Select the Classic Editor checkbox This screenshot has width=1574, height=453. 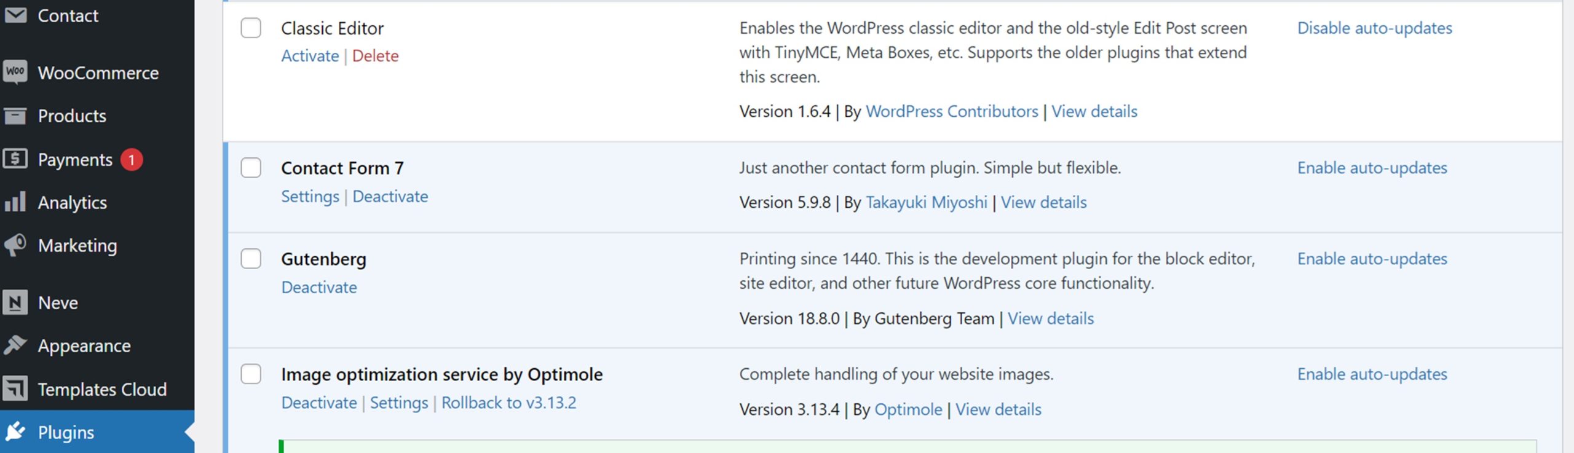(251, 28)
